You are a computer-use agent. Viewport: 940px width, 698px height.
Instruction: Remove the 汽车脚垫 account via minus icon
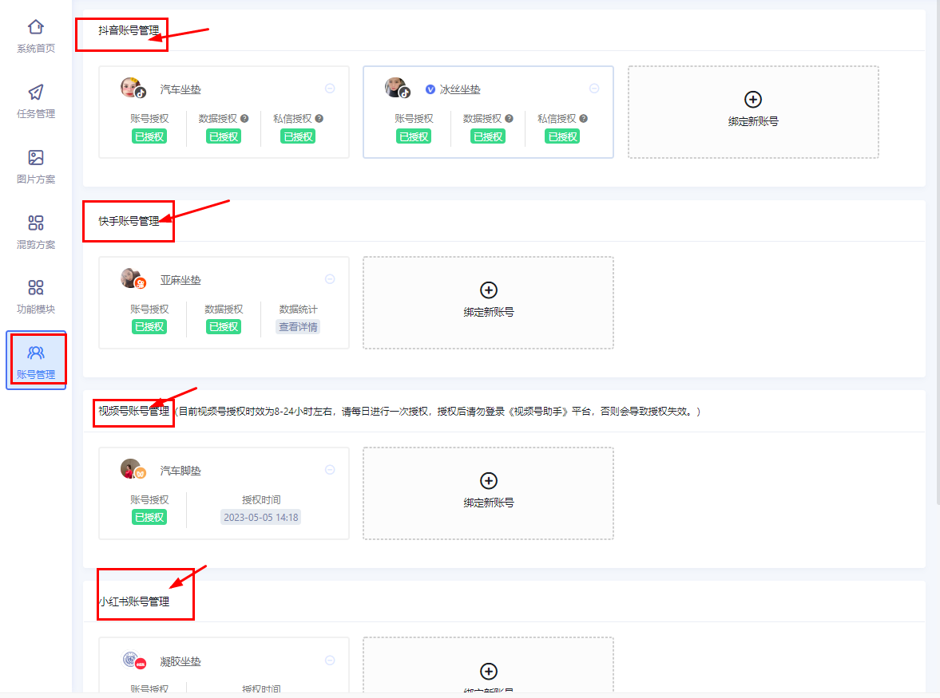click(x=330, y=470)
